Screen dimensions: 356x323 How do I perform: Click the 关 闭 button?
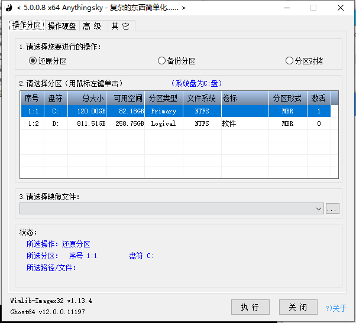pyautogui.click(x=298, y=307)
